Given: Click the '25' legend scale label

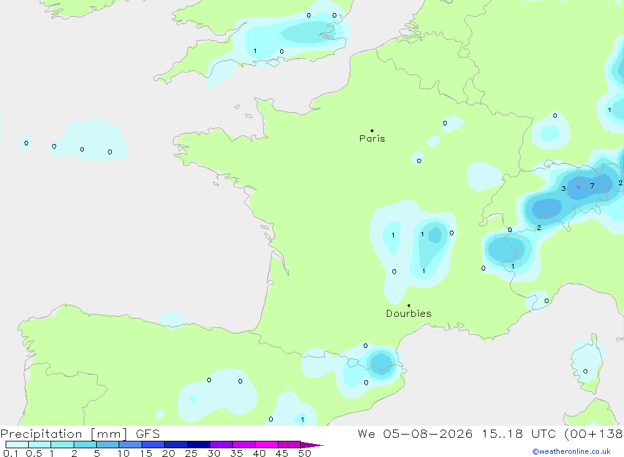Looking at the screenshot, I should [192, 453].
